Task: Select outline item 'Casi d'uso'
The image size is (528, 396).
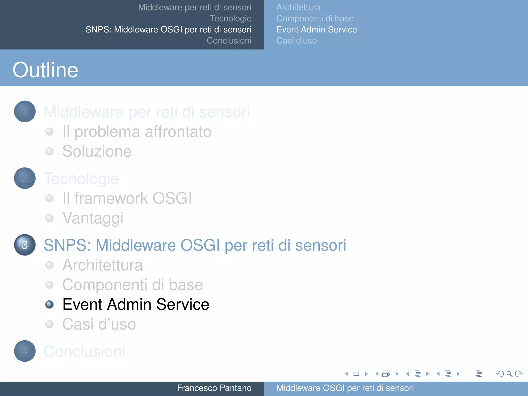Action: click(99, 324)
